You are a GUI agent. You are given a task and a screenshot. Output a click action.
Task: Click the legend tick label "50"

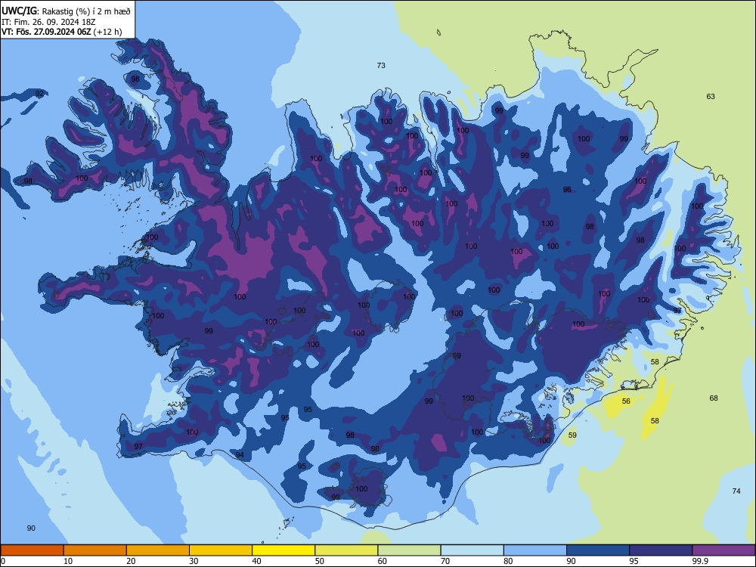click(319, 561)
